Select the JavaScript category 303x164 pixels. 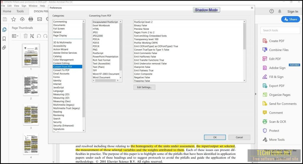pyautogui.click(x=59, y=88)
